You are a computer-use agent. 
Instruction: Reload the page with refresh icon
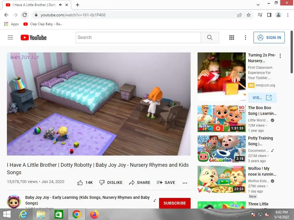[x=25, y=15]
